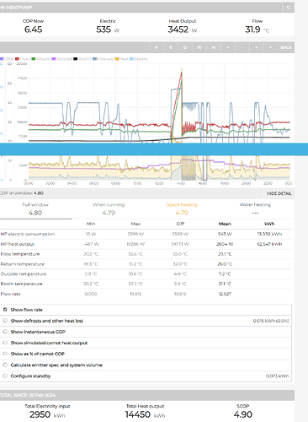
Task: Pan graph left with back arrow
Action: coord(257,47)
